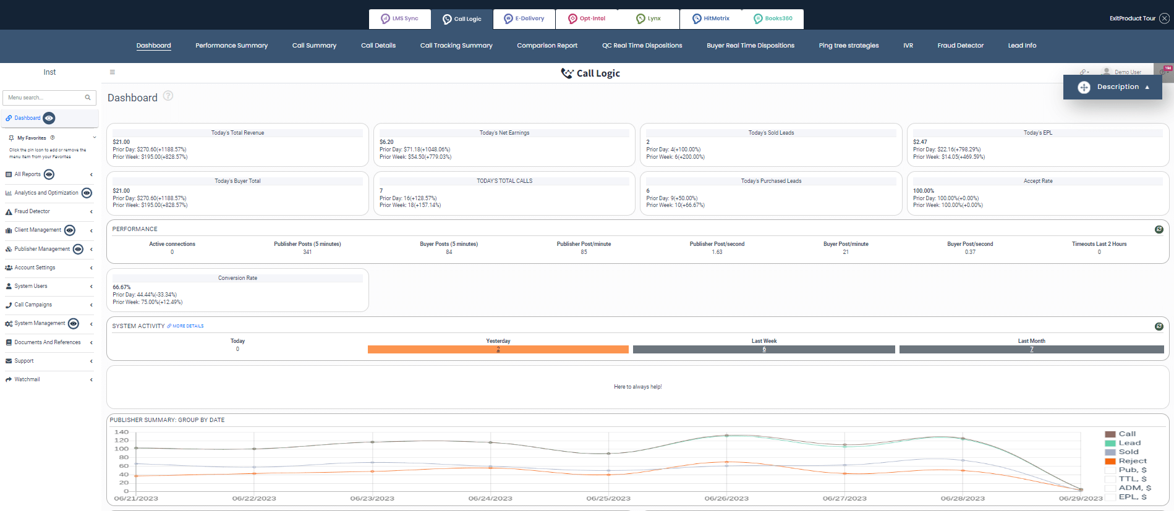Toggle eye icon beside Analytics and Optimization

87,193
